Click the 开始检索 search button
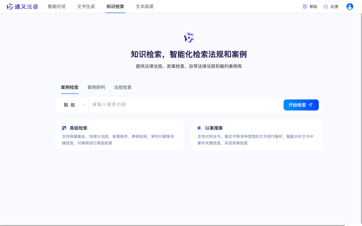 (301, 105)
